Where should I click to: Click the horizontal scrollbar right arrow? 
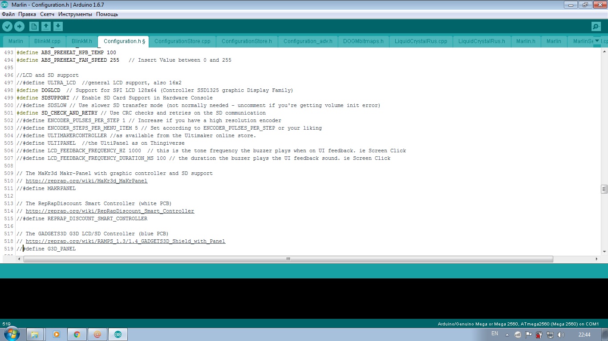coord(597,259)
